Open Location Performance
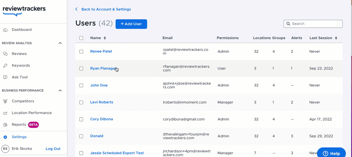The height and width of the screenshot is (157, 352). (x=32, y=113)
